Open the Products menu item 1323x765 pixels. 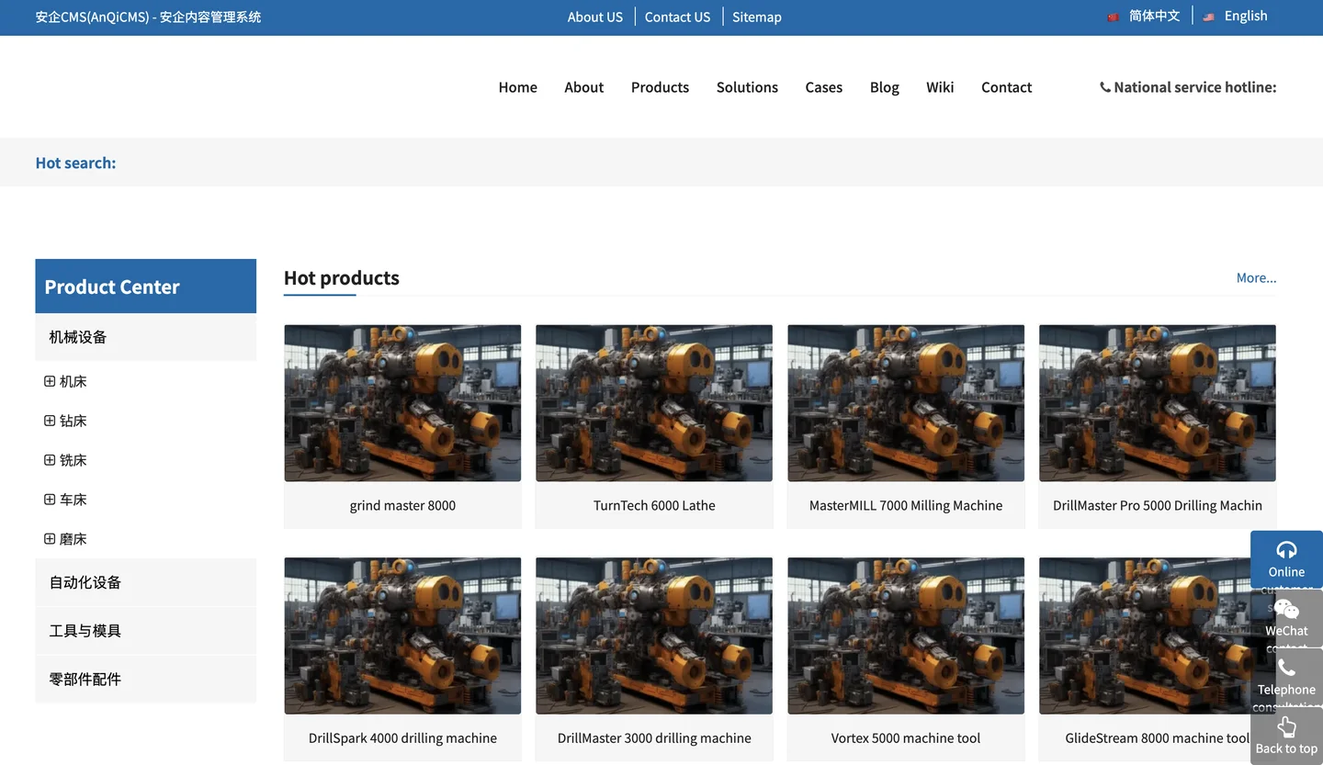pos(660,87)
